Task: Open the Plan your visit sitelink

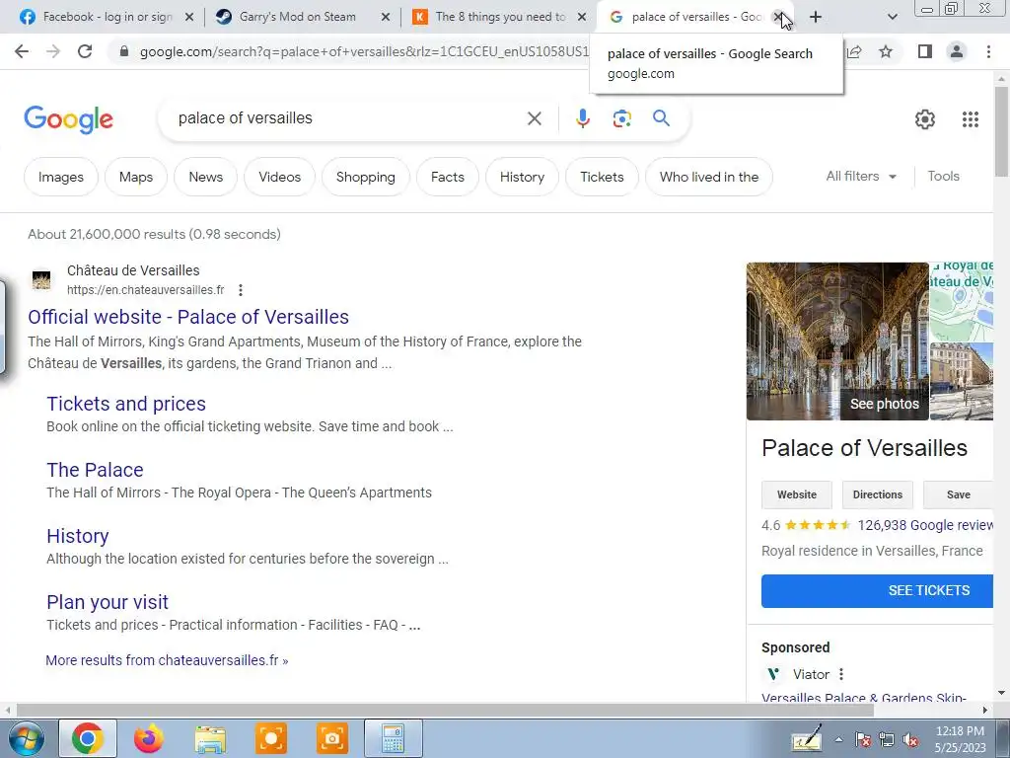Action: coord(107,602)
